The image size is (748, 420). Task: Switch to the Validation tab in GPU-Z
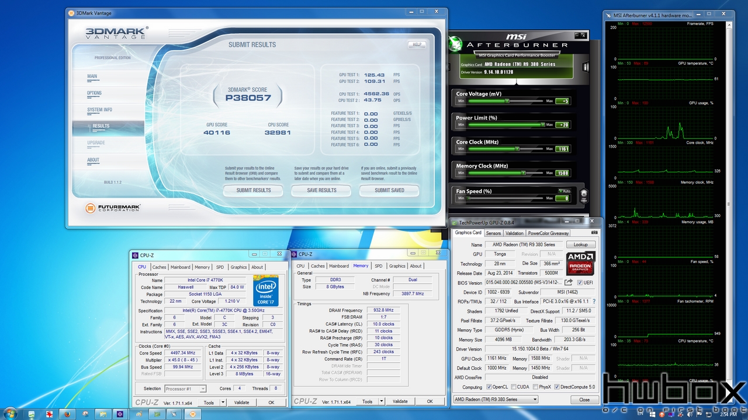(x=514, y=233)
